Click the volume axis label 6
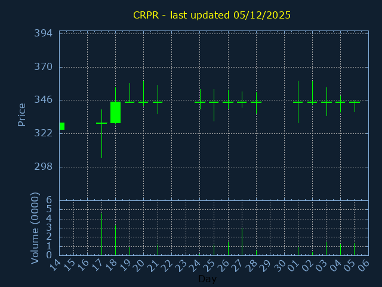This screenshot has width=382, height=287. pyautogui.click(x=49, y=200)
